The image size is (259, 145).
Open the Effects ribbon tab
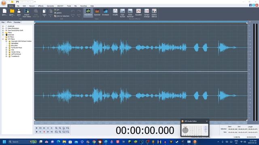click(40, 6)
